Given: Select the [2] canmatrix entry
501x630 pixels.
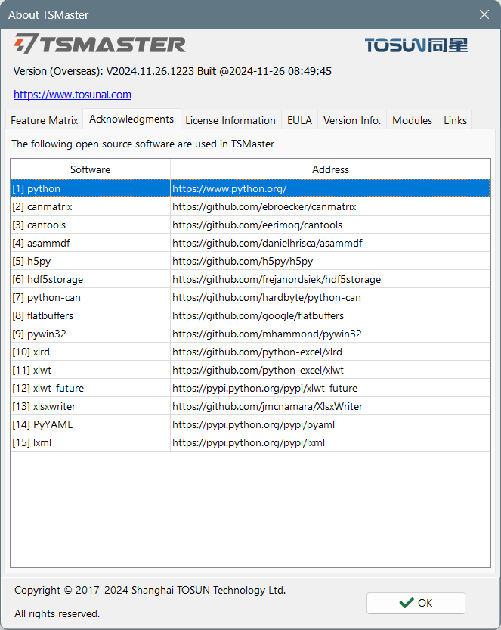Looking at the screenshot, I should pos(91,206).
